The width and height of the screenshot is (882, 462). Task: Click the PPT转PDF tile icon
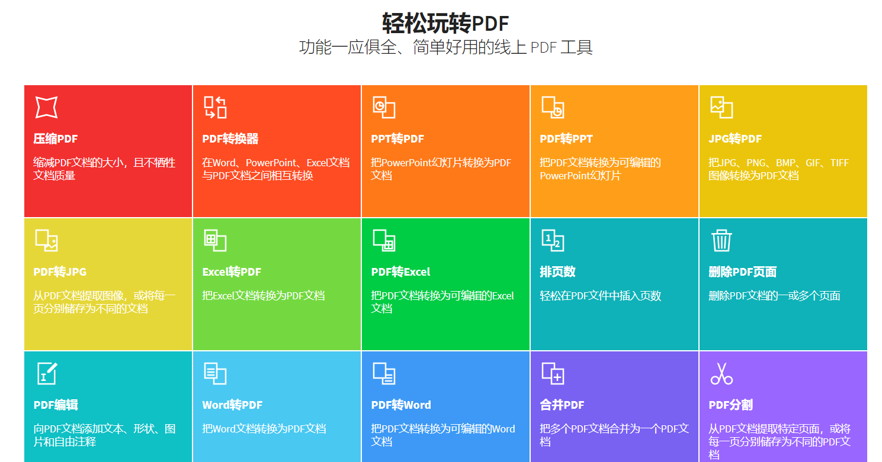point(384,107)
